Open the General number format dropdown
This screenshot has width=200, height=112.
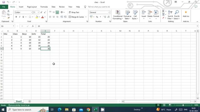tap(109, 12)
